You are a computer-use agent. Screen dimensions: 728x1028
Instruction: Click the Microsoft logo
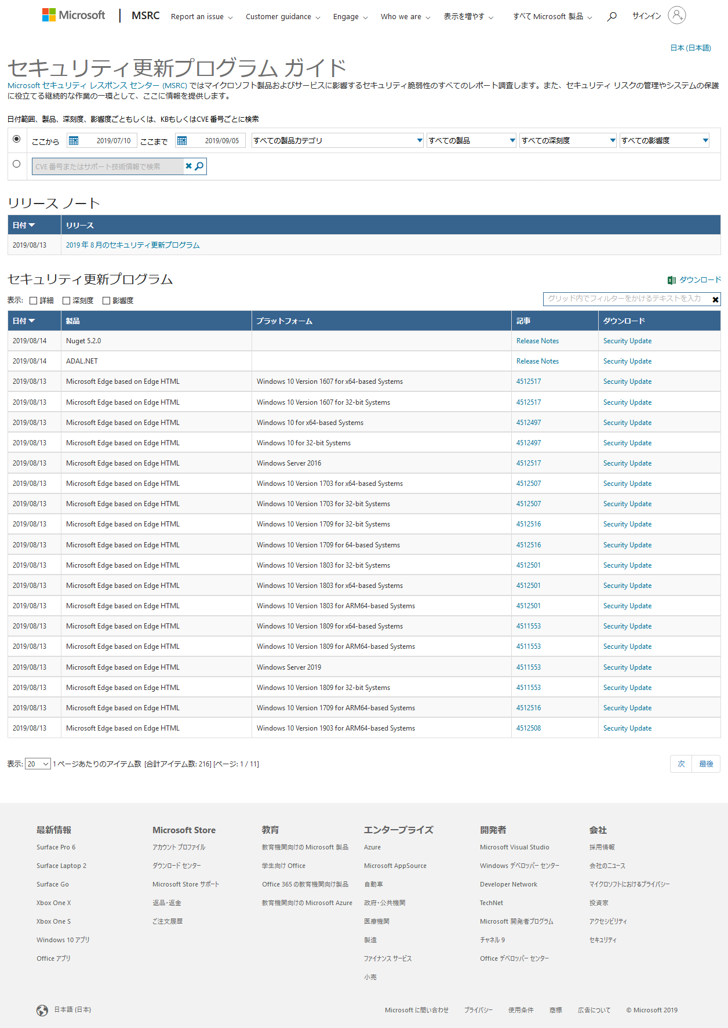click(x=74, y=15)
